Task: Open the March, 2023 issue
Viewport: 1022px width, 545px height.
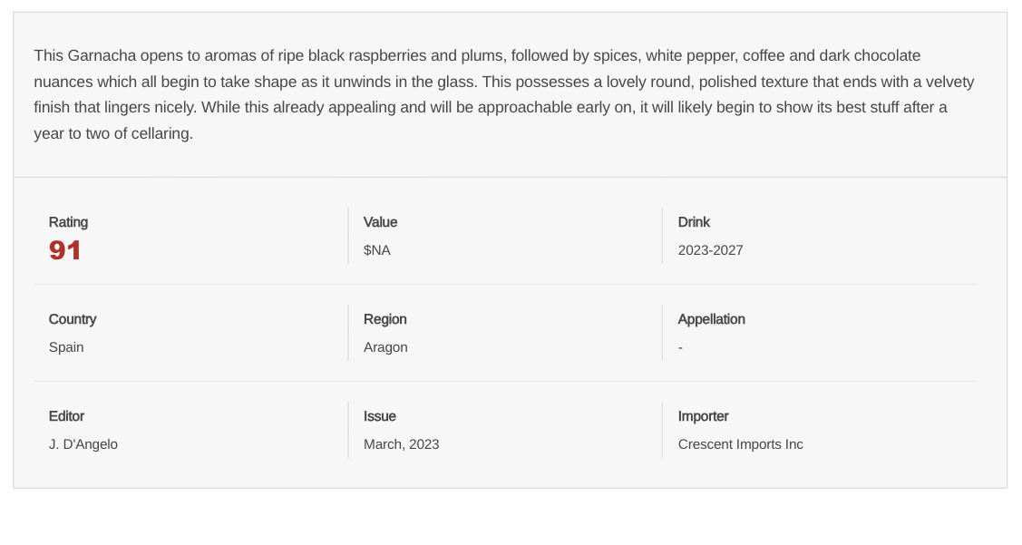Action: 401,444
